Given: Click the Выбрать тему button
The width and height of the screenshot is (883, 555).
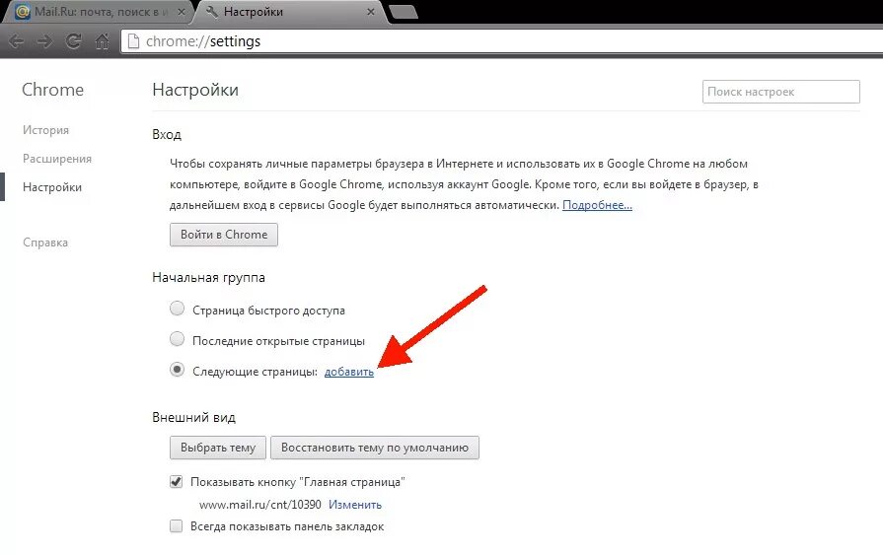Looking at the screenshot, I should (218, 448).
